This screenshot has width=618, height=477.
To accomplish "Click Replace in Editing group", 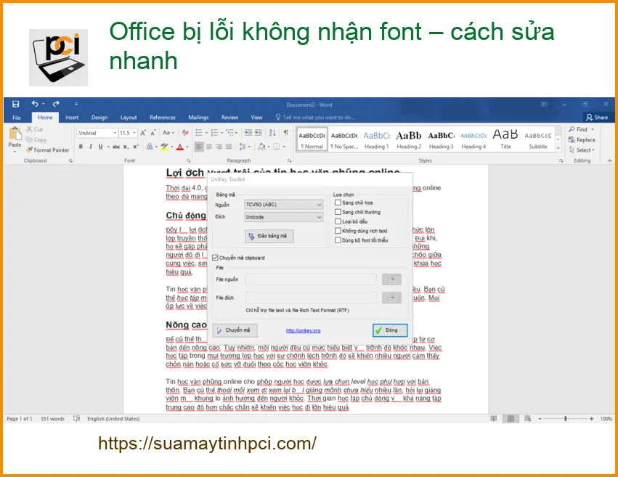I will click(x=582, y=140).
